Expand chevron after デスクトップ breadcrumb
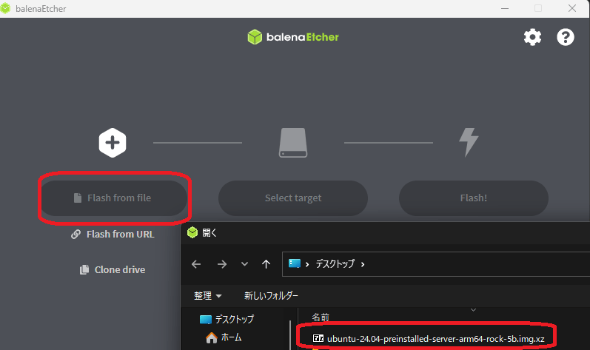590x350 pixels. click(x=363, y=264)
